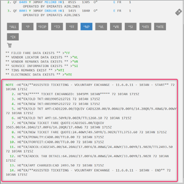Show form of payment via *FOP
Screen dimensions: 184x184
(x=42, y=27)
